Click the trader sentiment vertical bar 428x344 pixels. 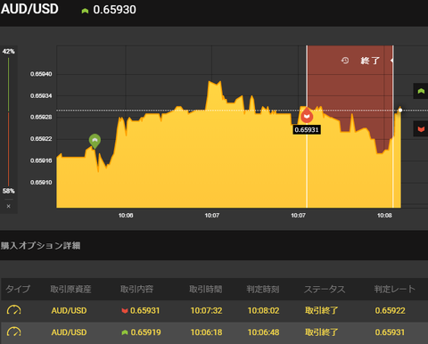(x=8, y=121)
